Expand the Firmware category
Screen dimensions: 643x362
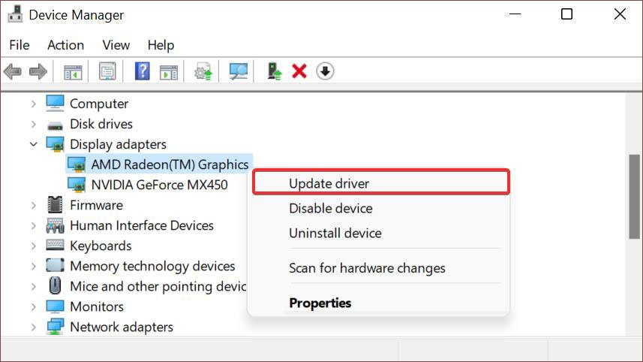pyautogui.click(x=34, y=205)
